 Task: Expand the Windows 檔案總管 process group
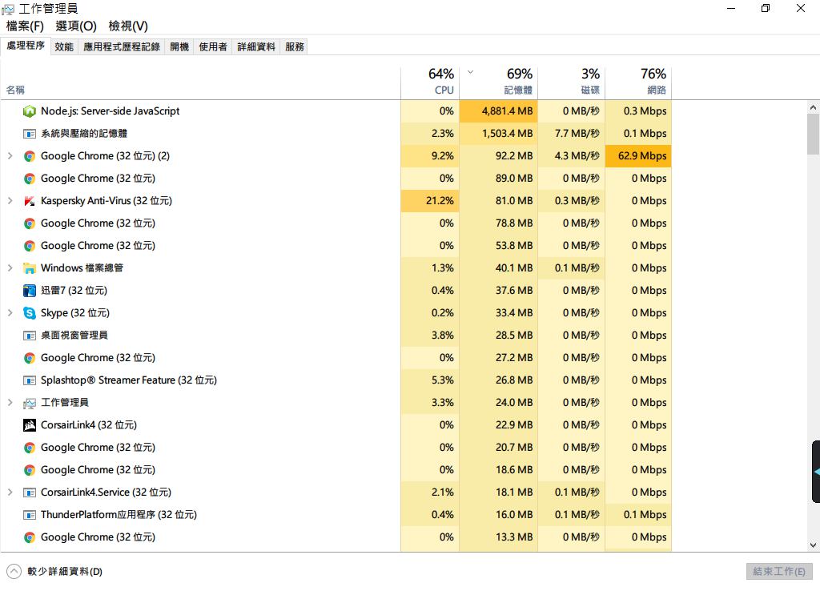tap(10, 267)
